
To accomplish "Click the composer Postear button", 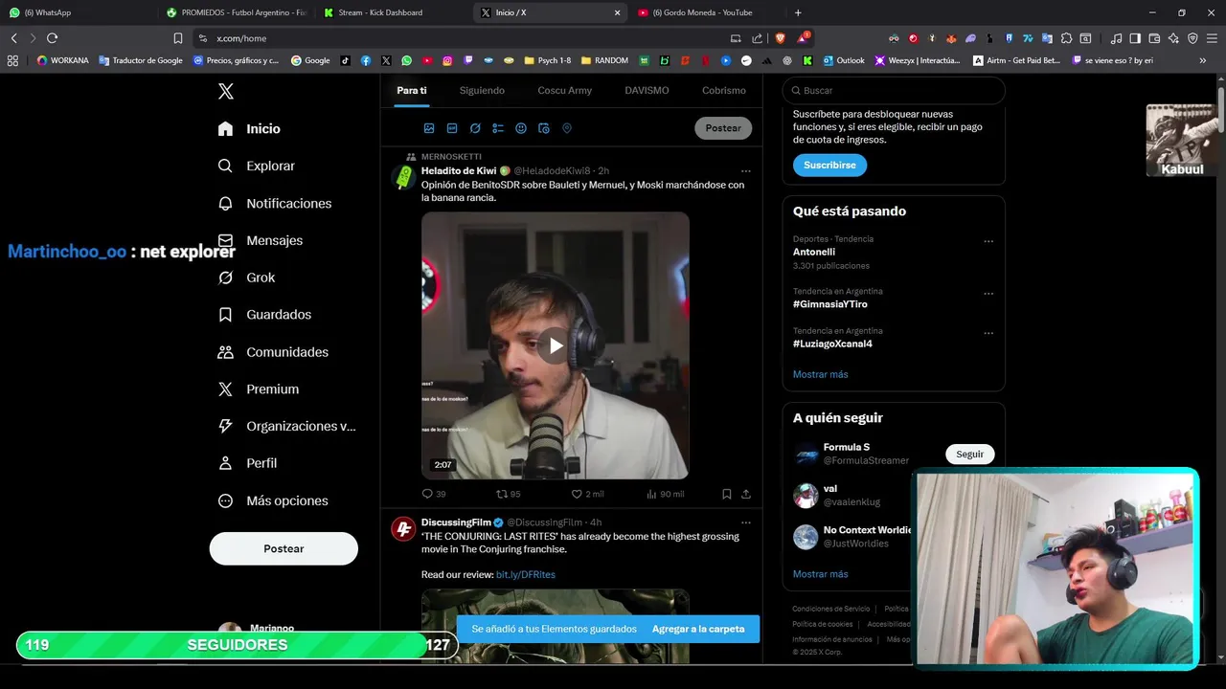I will click(x=723, y=128).
